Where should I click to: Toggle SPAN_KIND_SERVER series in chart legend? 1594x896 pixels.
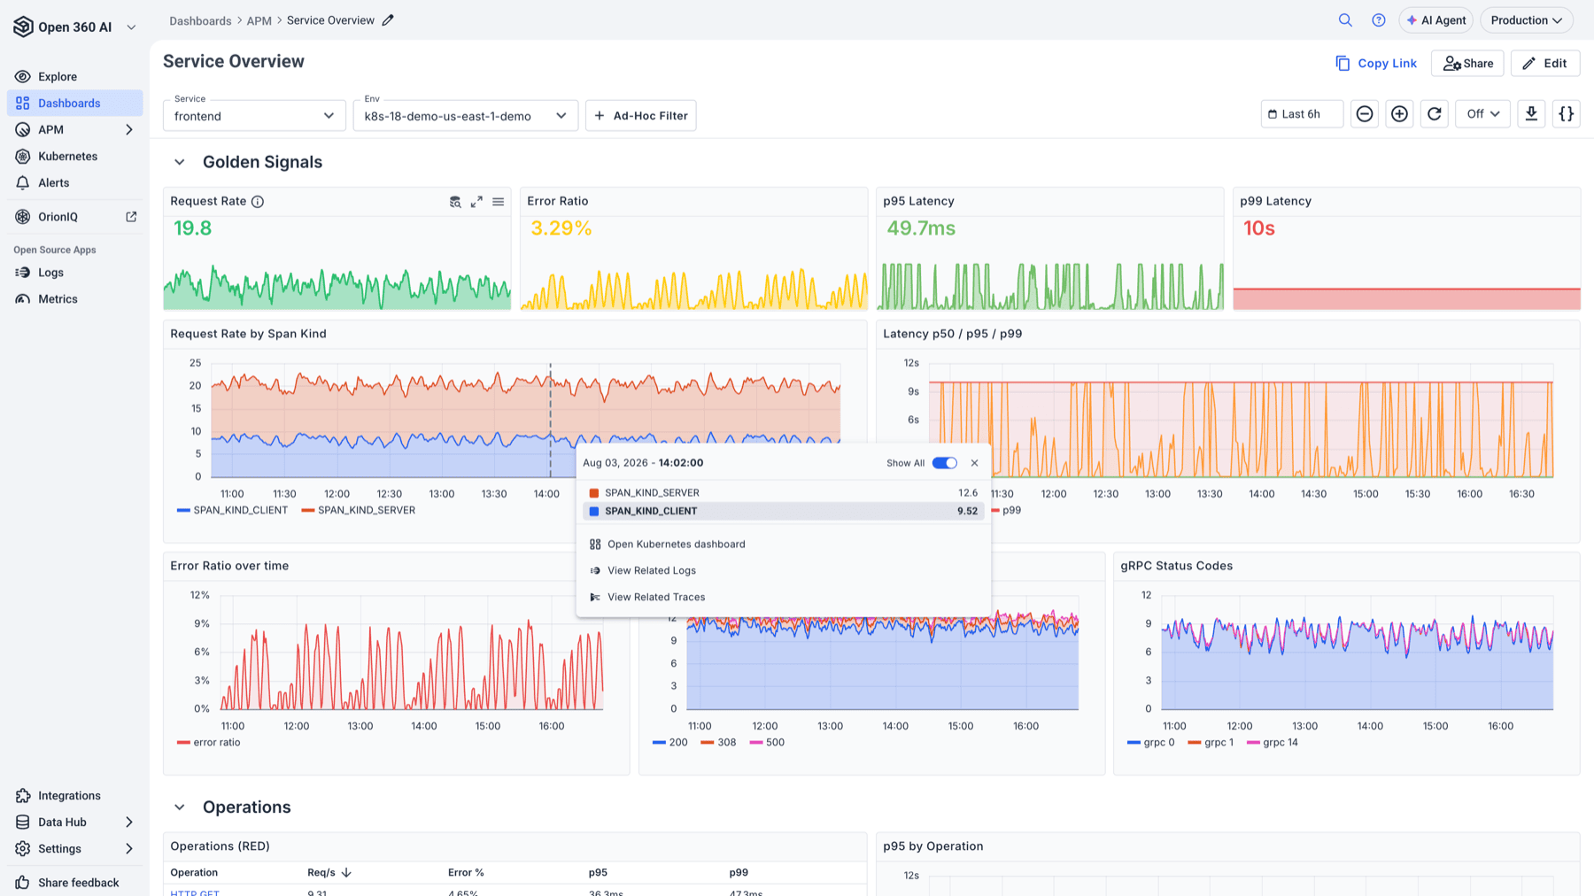point(358,511)
